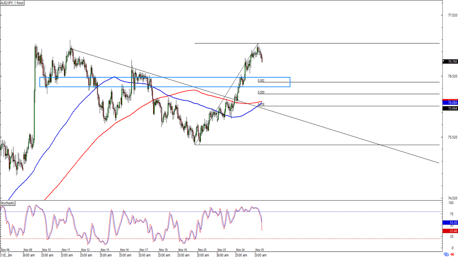
Task: Click the 76.520 price axis label
Action: coord(453,76)
